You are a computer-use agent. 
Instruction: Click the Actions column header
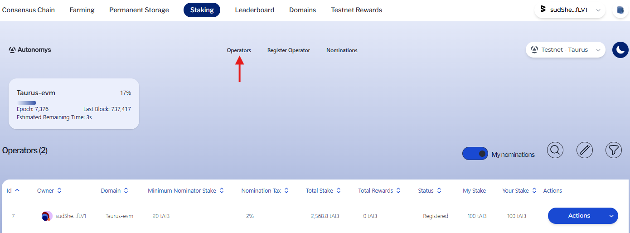(x=552, y=191)
